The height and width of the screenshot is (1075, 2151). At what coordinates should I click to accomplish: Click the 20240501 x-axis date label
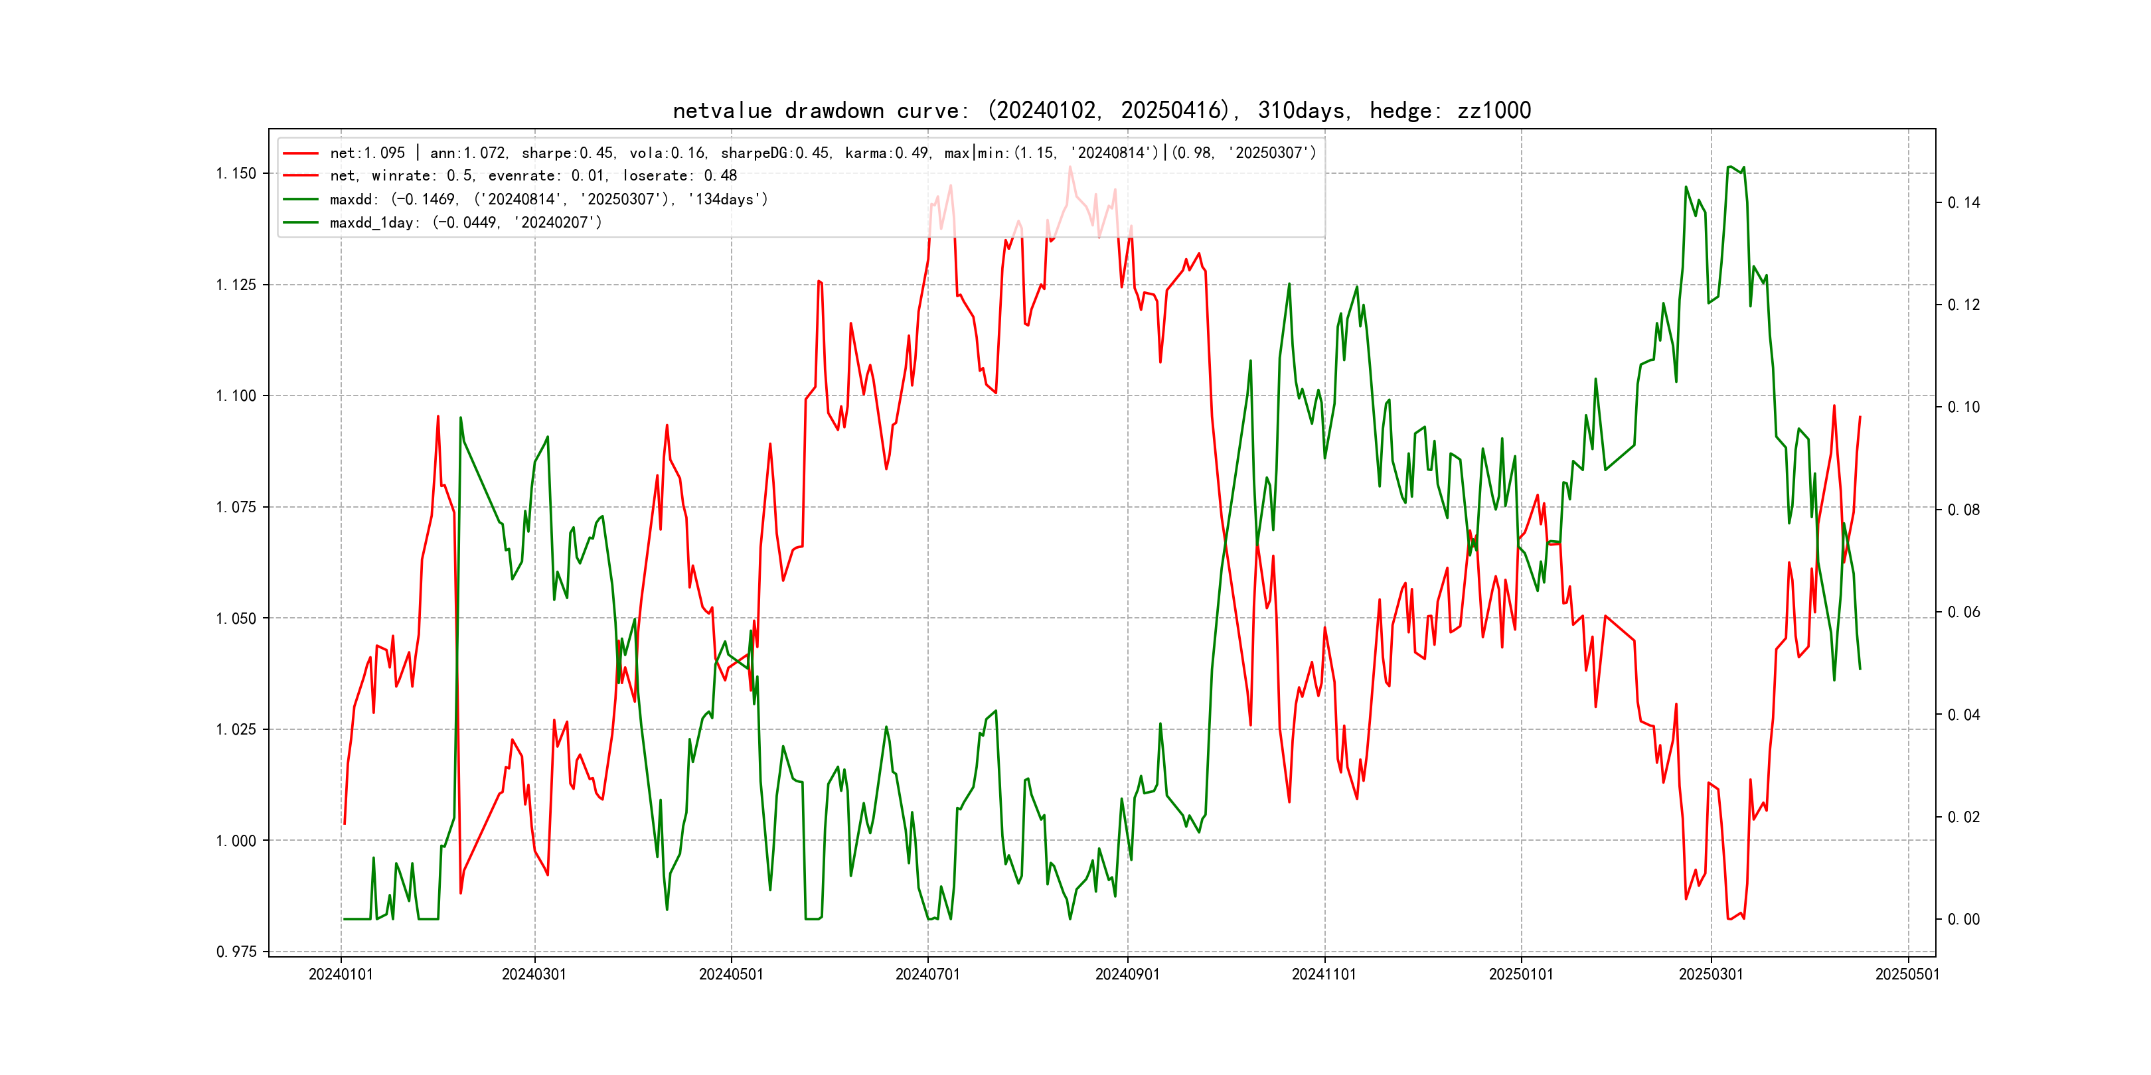click(731, 975)
